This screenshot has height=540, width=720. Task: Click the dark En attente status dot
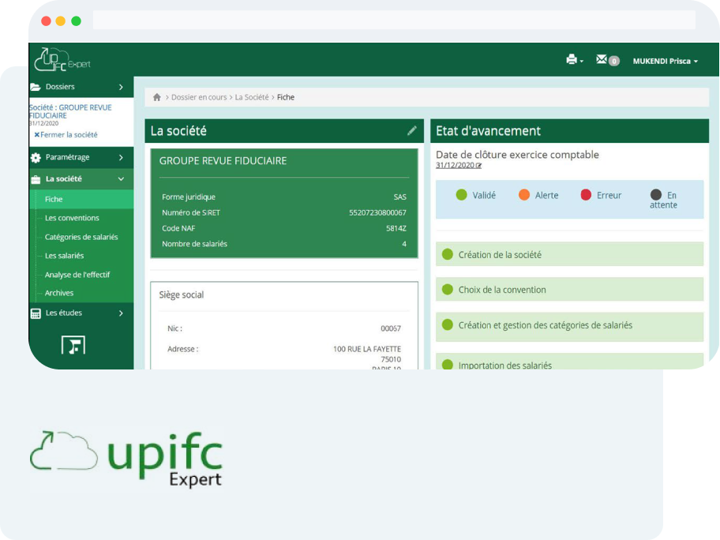656,195
